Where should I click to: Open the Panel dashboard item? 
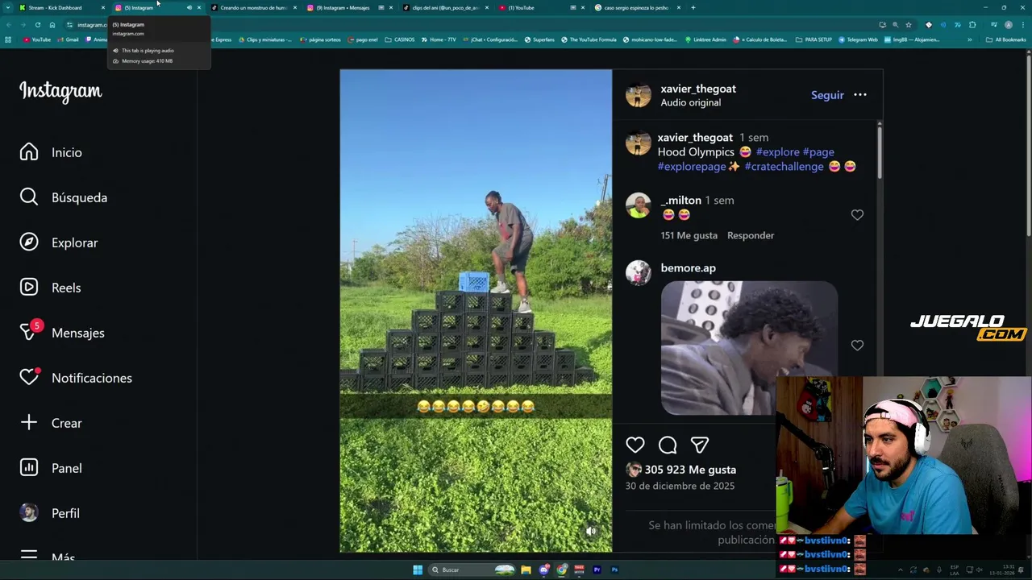pos(51,468)
